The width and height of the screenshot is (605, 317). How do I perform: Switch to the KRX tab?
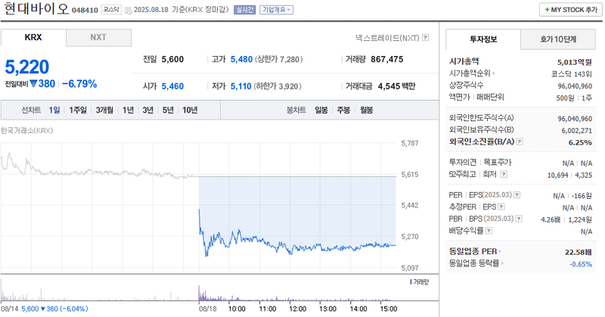pos(33,38)
